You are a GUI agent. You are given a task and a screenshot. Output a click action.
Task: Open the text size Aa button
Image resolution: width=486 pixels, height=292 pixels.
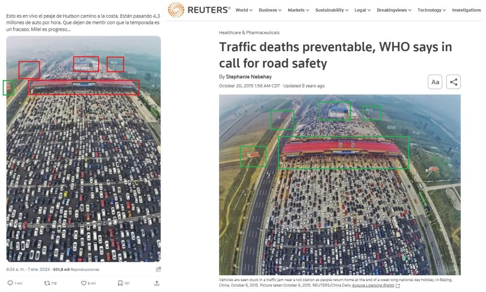click(x=435, y=82)
